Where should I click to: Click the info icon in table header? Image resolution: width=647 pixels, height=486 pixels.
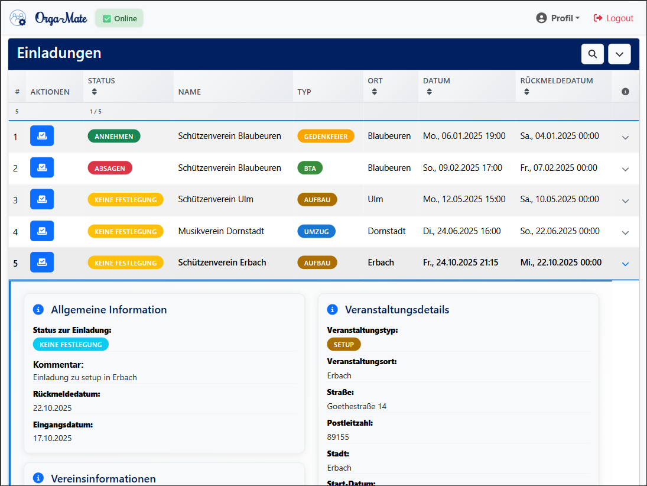pos(625,92)
